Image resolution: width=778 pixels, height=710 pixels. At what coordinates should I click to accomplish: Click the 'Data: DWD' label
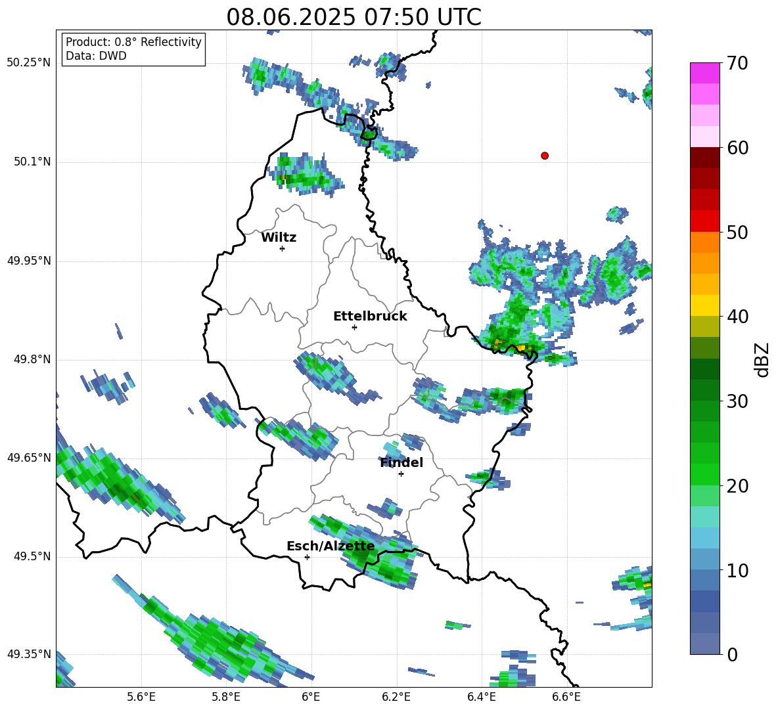point(96,56)
